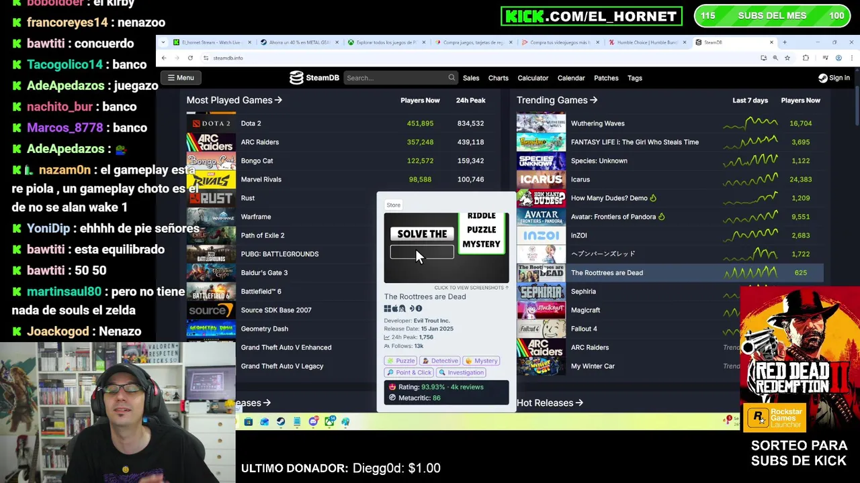Click Baldur's Gate 3 thumbnail
This screenshot has height=483, width=860.
coord(211,273)
